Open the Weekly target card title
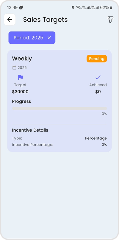Screen dimensions: 119x240 [x=22, y=59]
